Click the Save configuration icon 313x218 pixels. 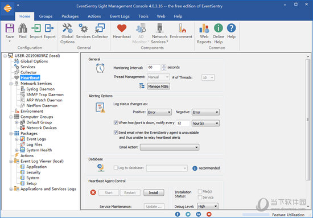click(x=10, y=28)
